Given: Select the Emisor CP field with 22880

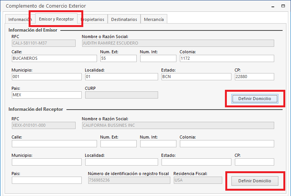Looking at the screenshot, I should click(x=254, y=77).
